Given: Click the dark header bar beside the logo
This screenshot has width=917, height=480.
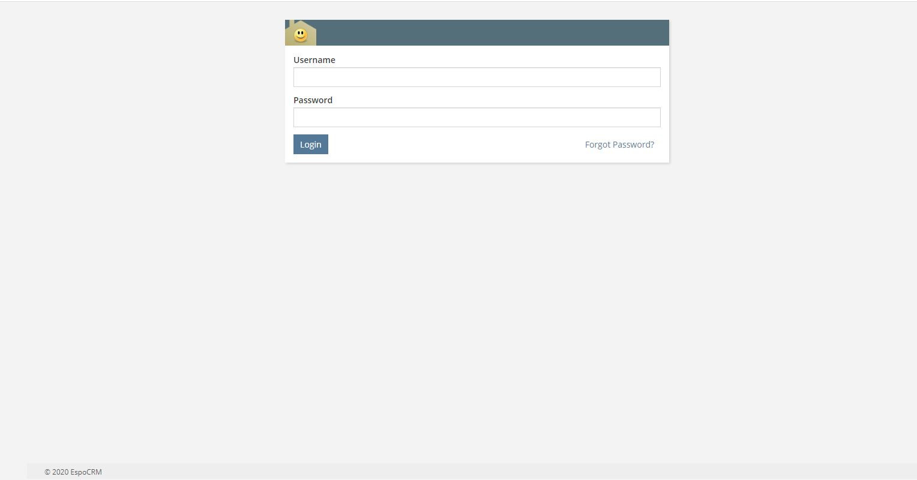Looking at the screenshot, I should coord(492,33).
